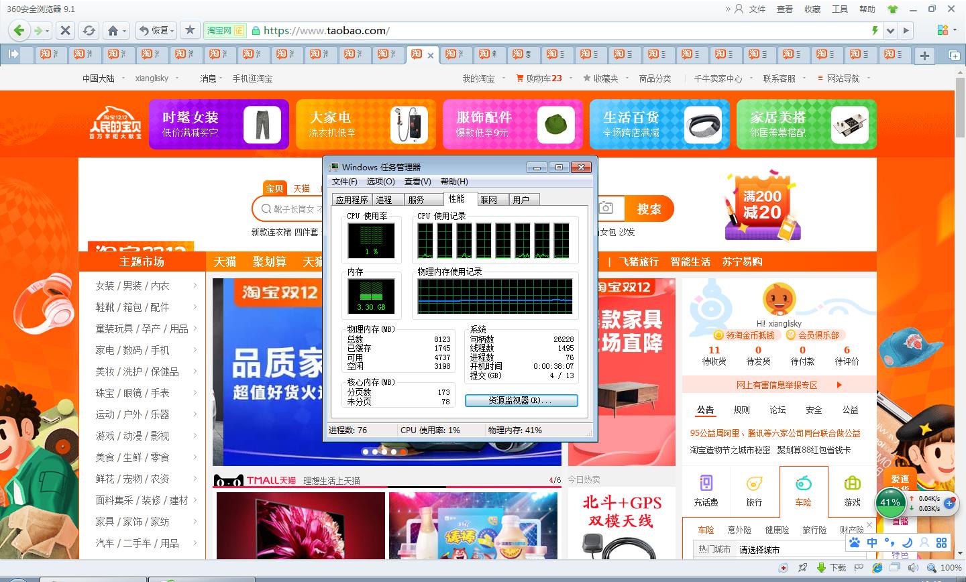
Task: Open a new tab with plus button
Action: click(924, 56)
